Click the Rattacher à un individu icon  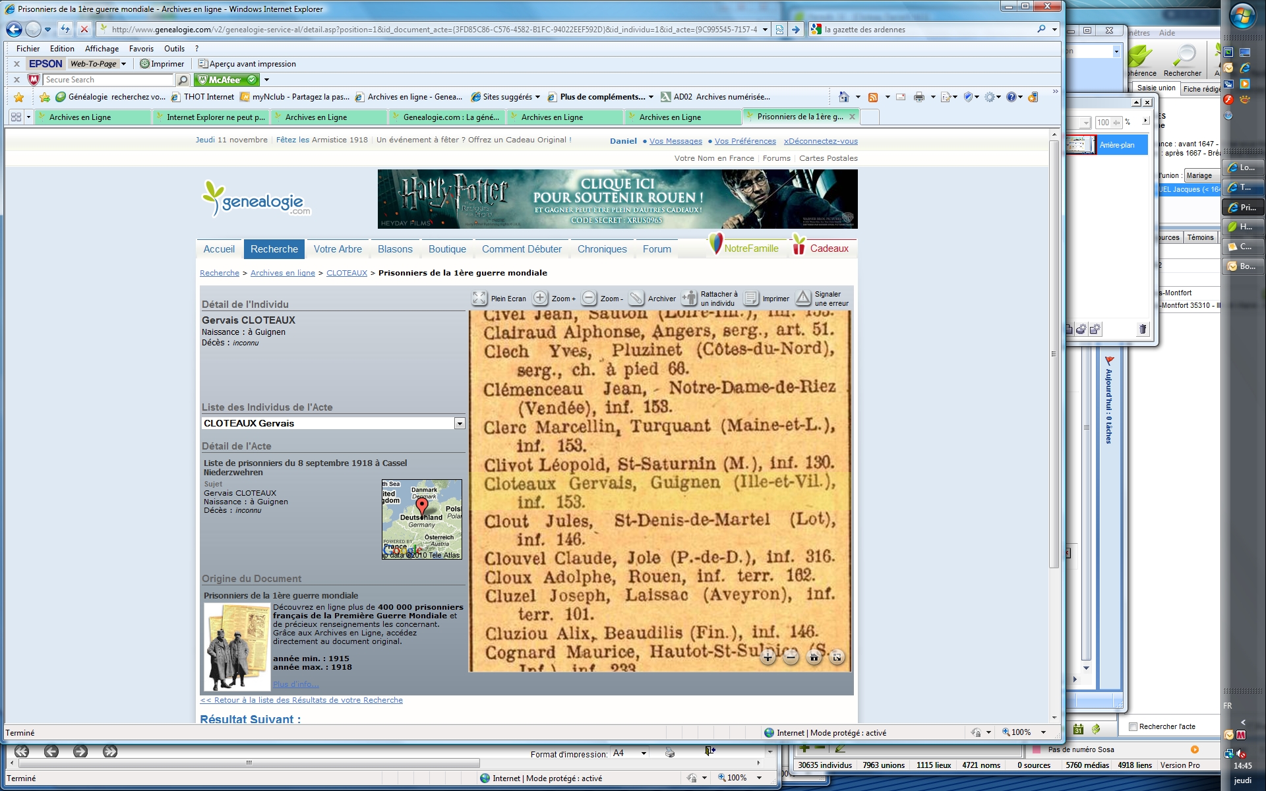(689, 298)
